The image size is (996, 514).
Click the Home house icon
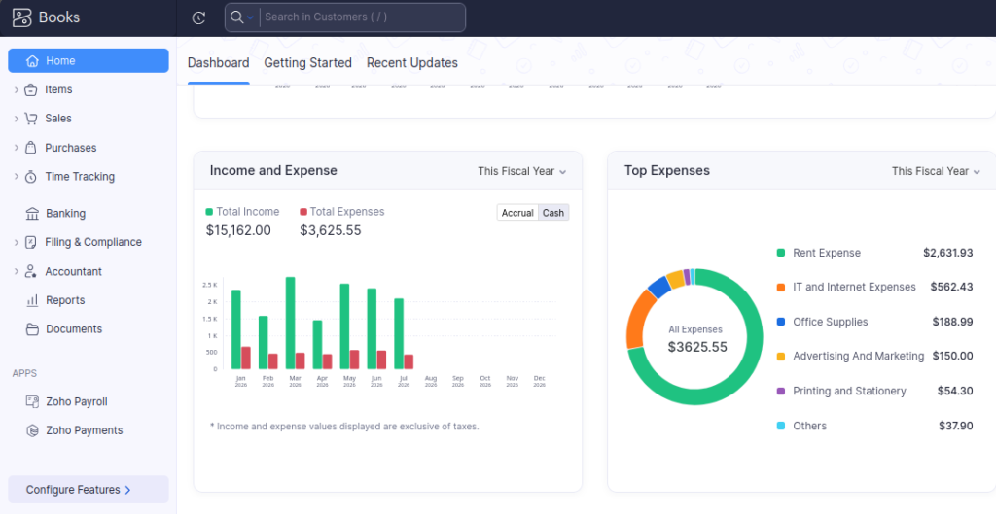pyautogui.click(x=32, y=61)
